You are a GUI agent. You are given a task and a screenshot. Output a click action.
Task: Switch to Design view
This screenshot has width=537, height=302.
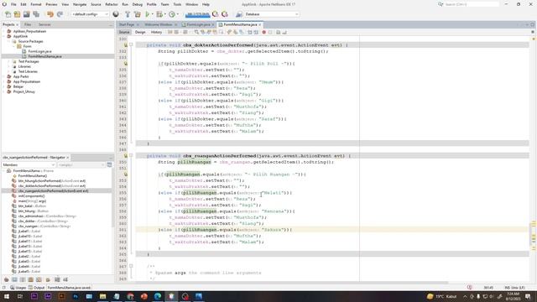coord(140,32)
